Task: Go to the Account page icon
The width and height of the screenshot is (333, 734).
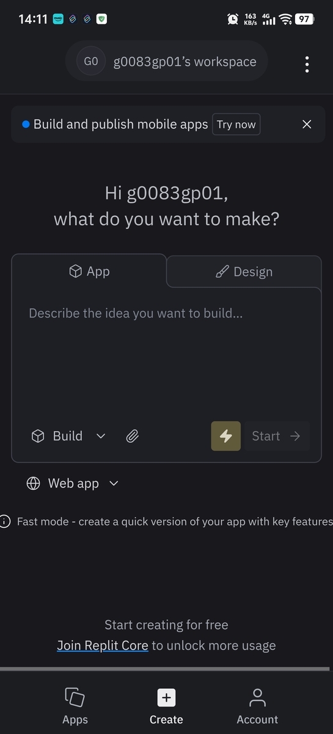Action: pos(257,697)
